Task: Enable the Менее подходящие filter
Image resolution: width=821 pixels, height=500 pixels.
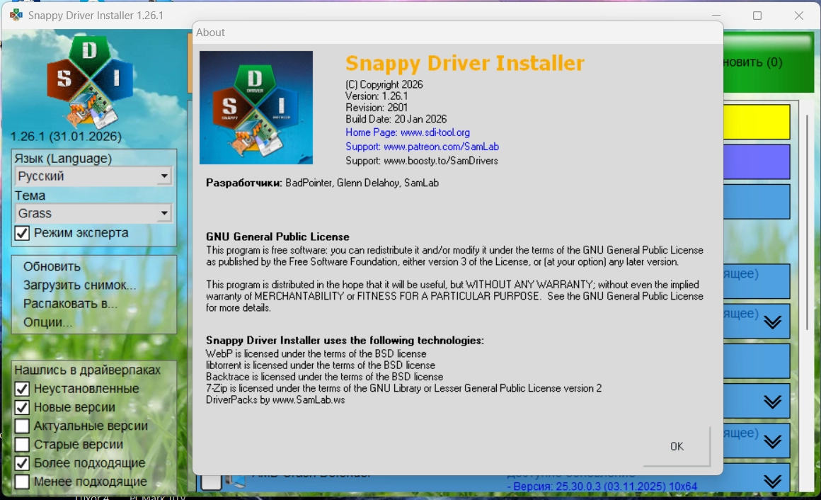Action: point(22,482)
